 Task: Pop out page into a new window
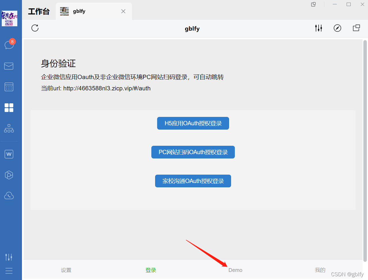click(356, 28)
